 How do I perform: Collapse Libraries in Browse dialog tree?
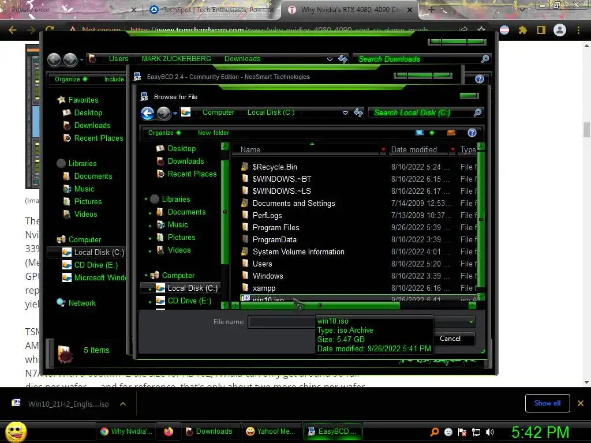(x=146, y=199)
